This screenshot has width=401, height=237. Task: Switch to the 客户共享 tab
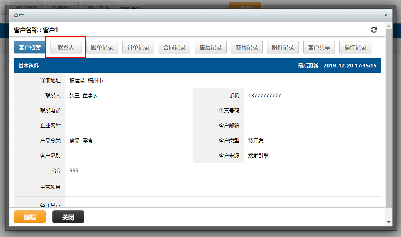tap(319, 47)
